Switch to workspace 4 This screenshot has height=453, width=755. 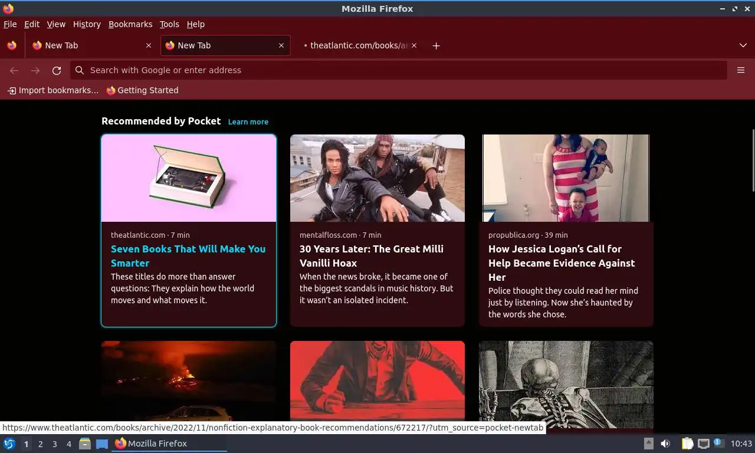pos(68,444)
